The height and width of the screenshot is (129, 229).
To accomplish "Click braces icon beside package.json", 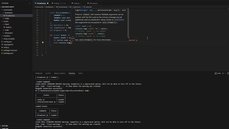I will click(2, 53).
